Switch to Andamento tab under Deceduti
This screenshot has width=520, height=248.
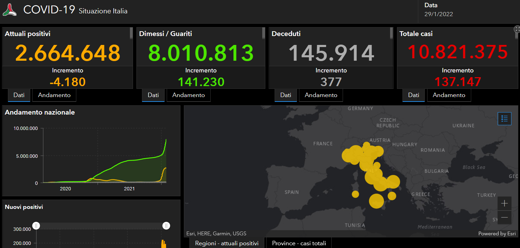(x=321, y=95)
